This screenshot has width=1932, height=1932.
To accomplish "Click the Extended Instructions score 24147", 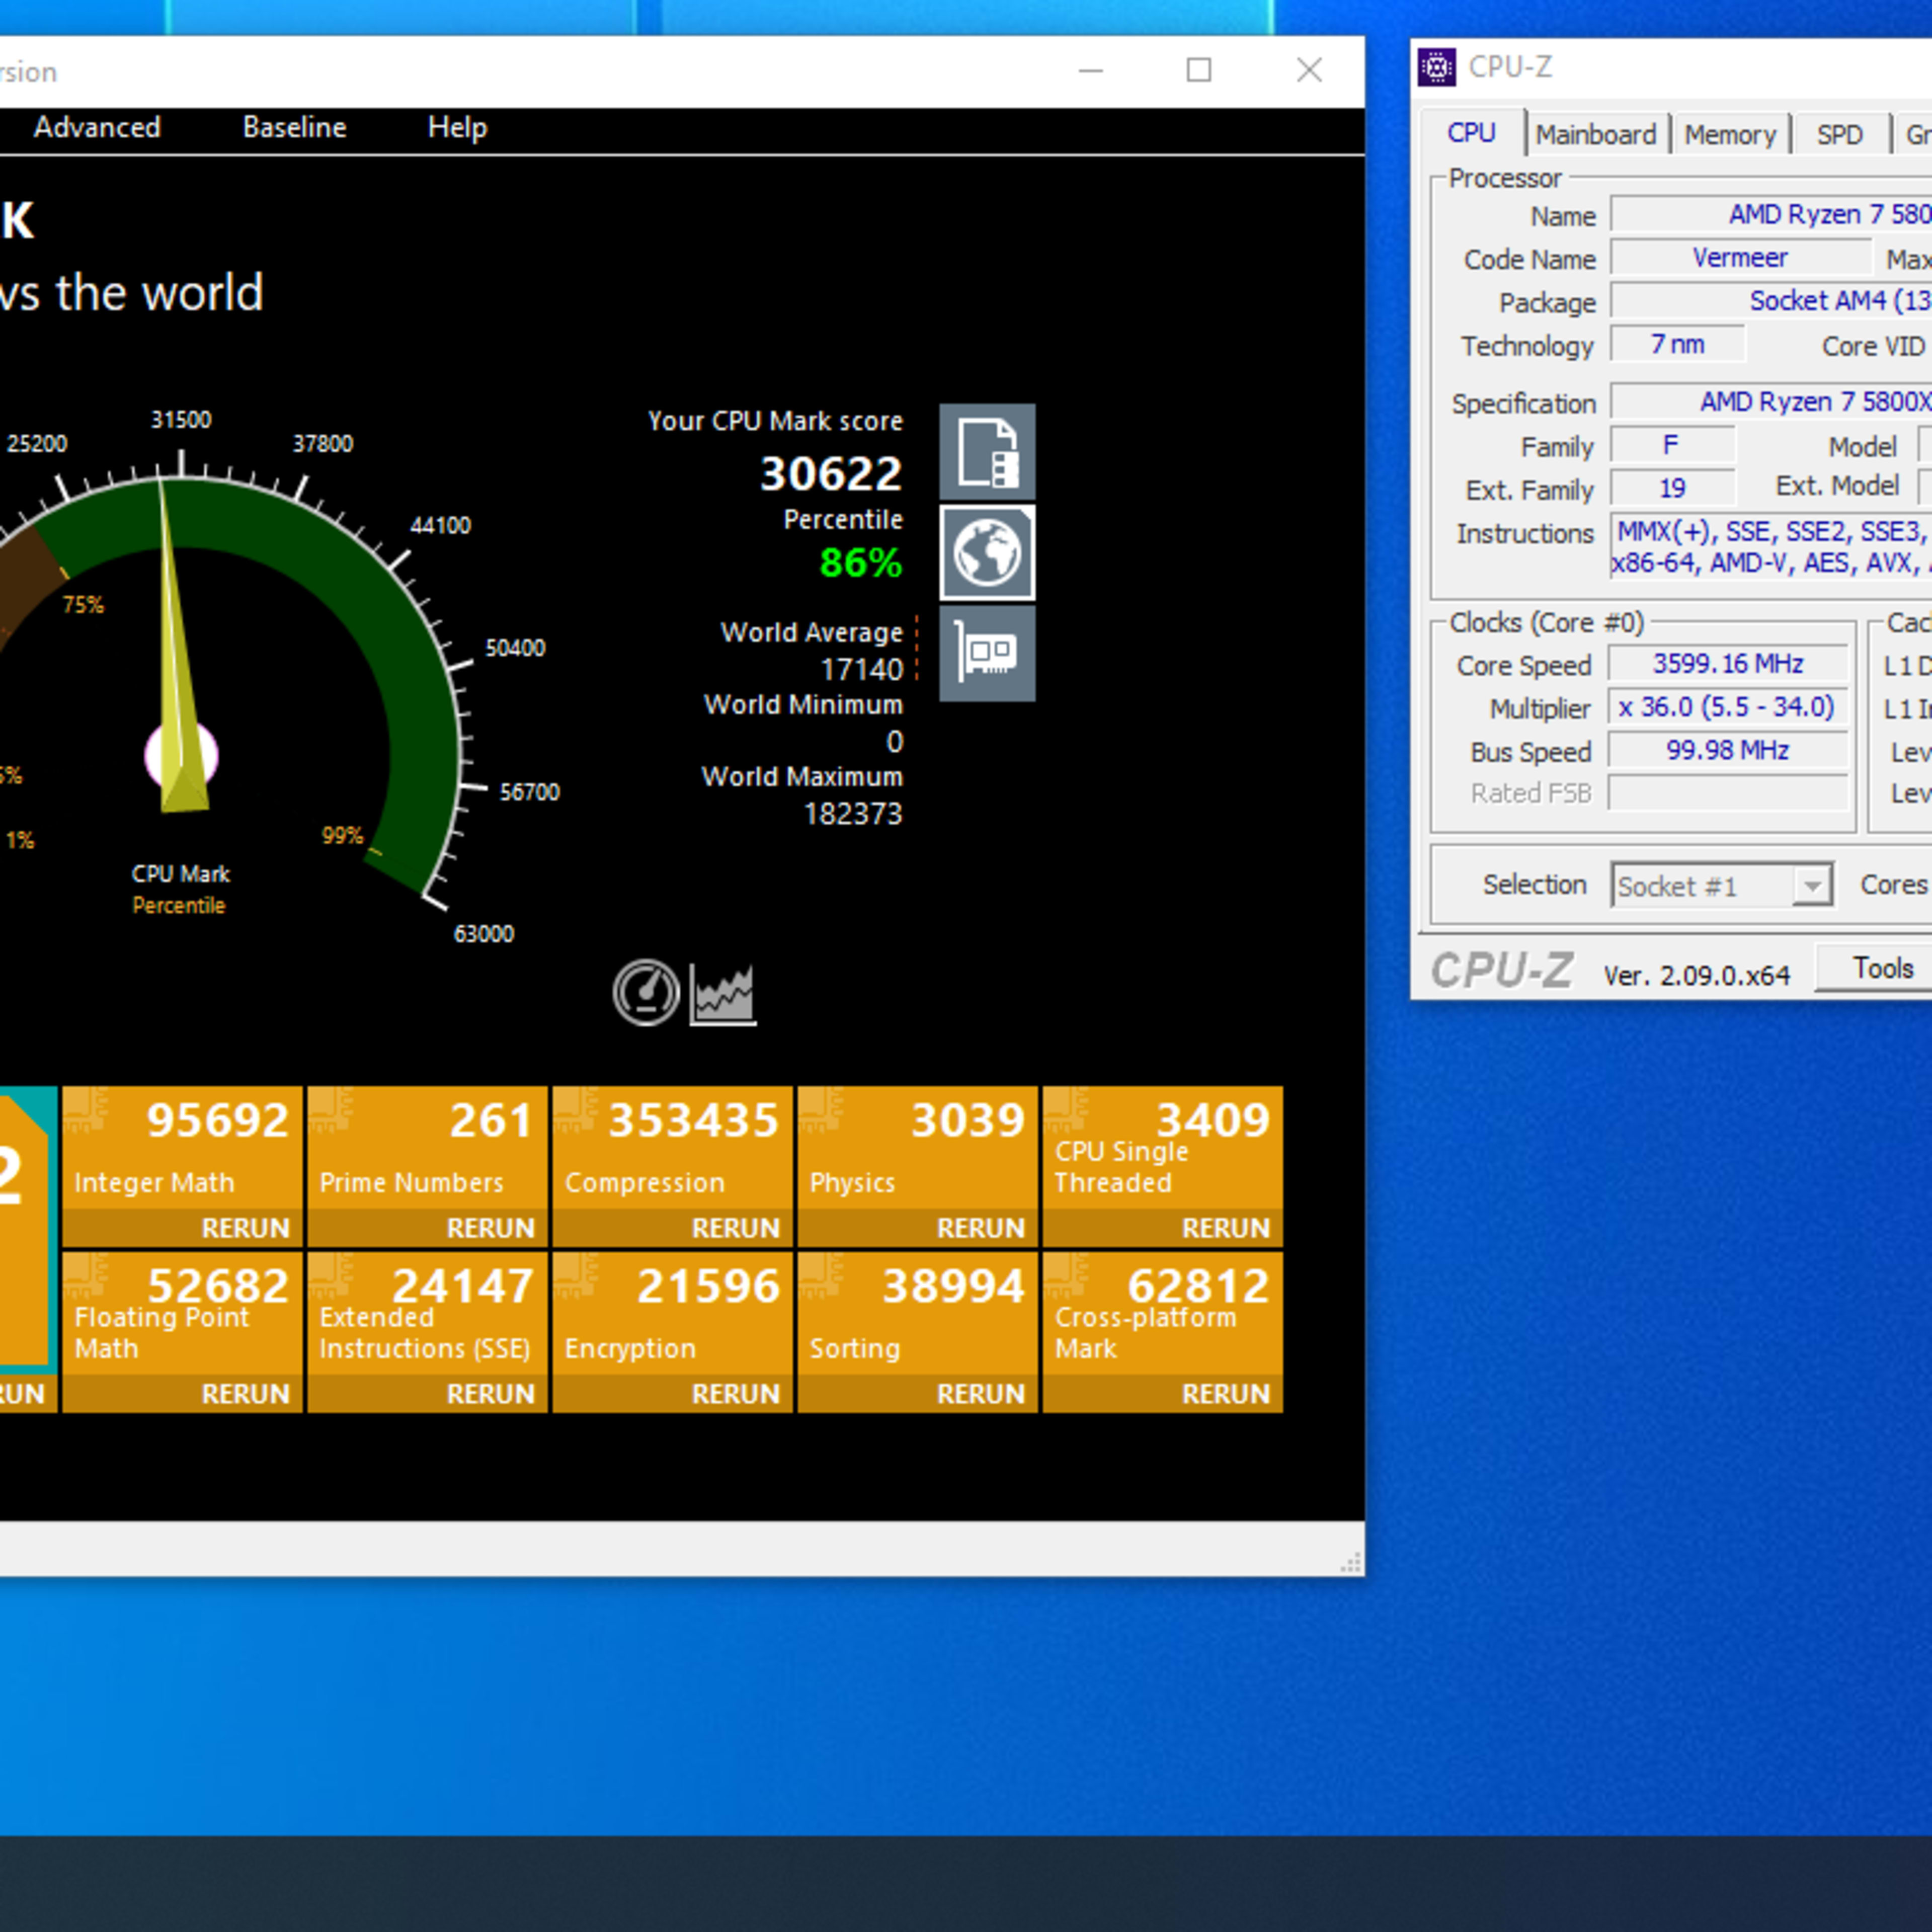I will coord(462,1286).
